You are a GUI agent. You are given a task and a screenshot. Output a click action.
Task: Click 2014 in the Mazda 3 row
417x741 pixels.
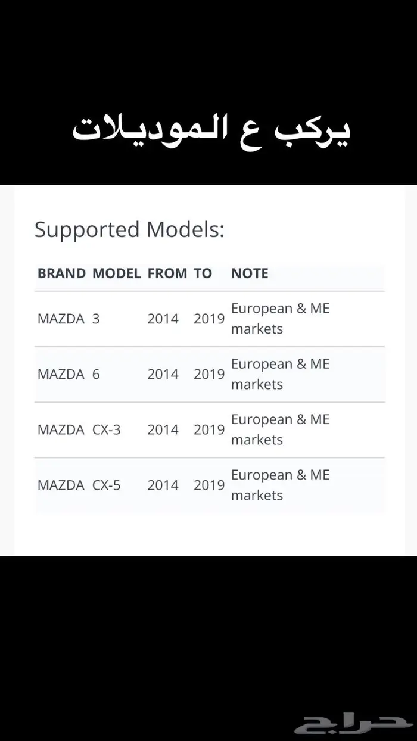(163, 319)
